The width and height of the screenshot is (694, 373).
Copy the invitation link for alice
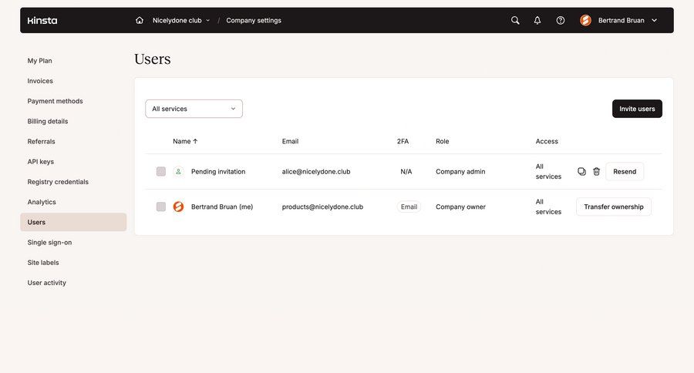[582, 171]
